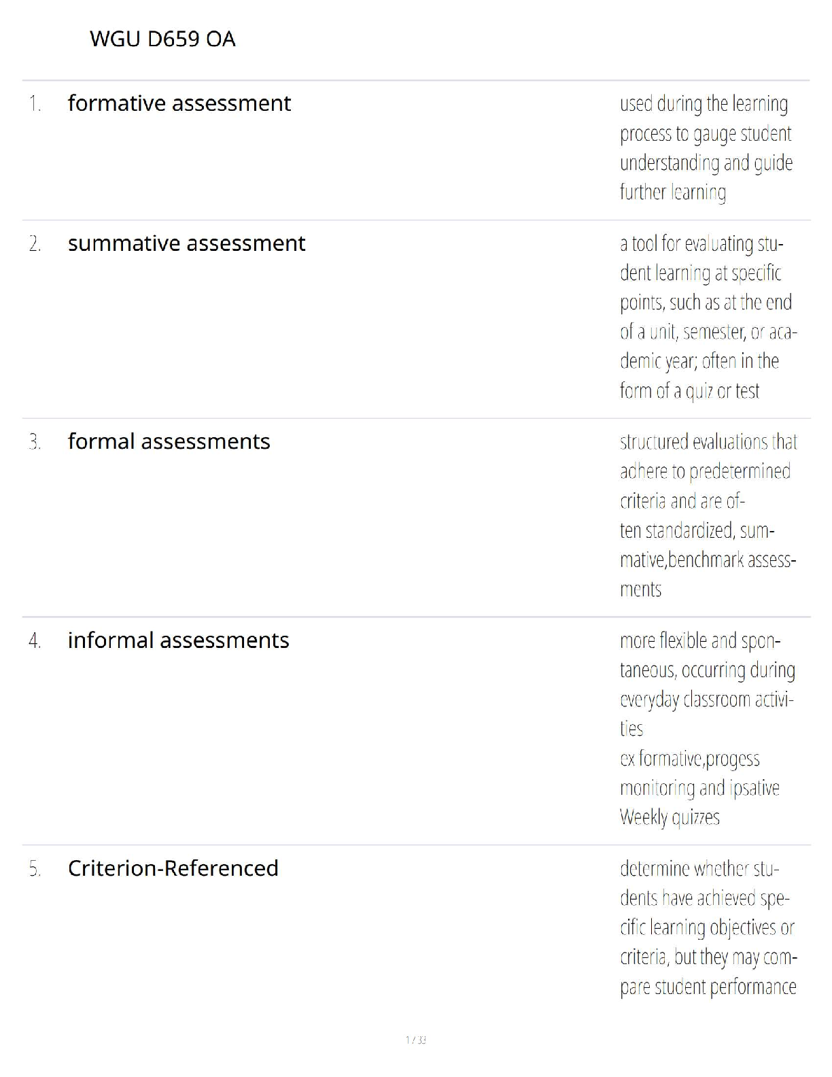Click the number 1 list marker
The height and width of the screenshot is (1077, 832).
tap(35, 104)
